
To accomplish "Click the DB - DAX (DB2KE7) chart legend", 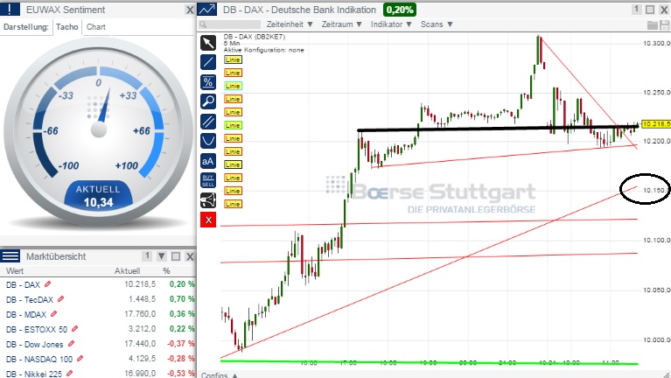I will 255,37.
